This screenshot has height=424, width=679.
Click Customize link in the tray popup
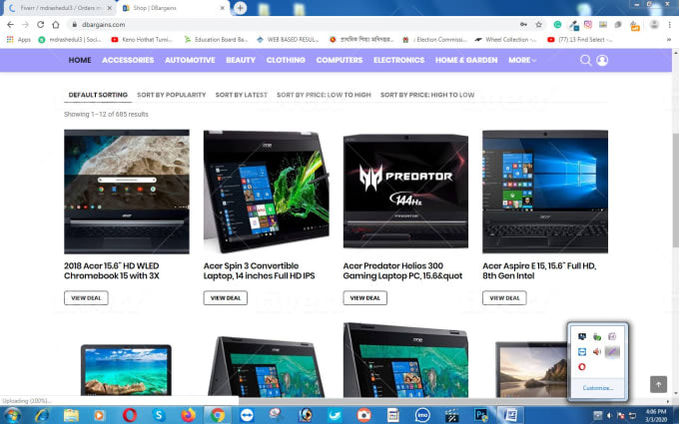point(597,388)
